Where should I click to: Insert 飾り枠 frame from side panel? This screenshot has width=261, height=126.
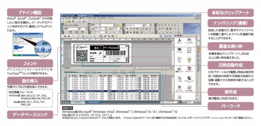pyautogui.click(x=189, y=51)
